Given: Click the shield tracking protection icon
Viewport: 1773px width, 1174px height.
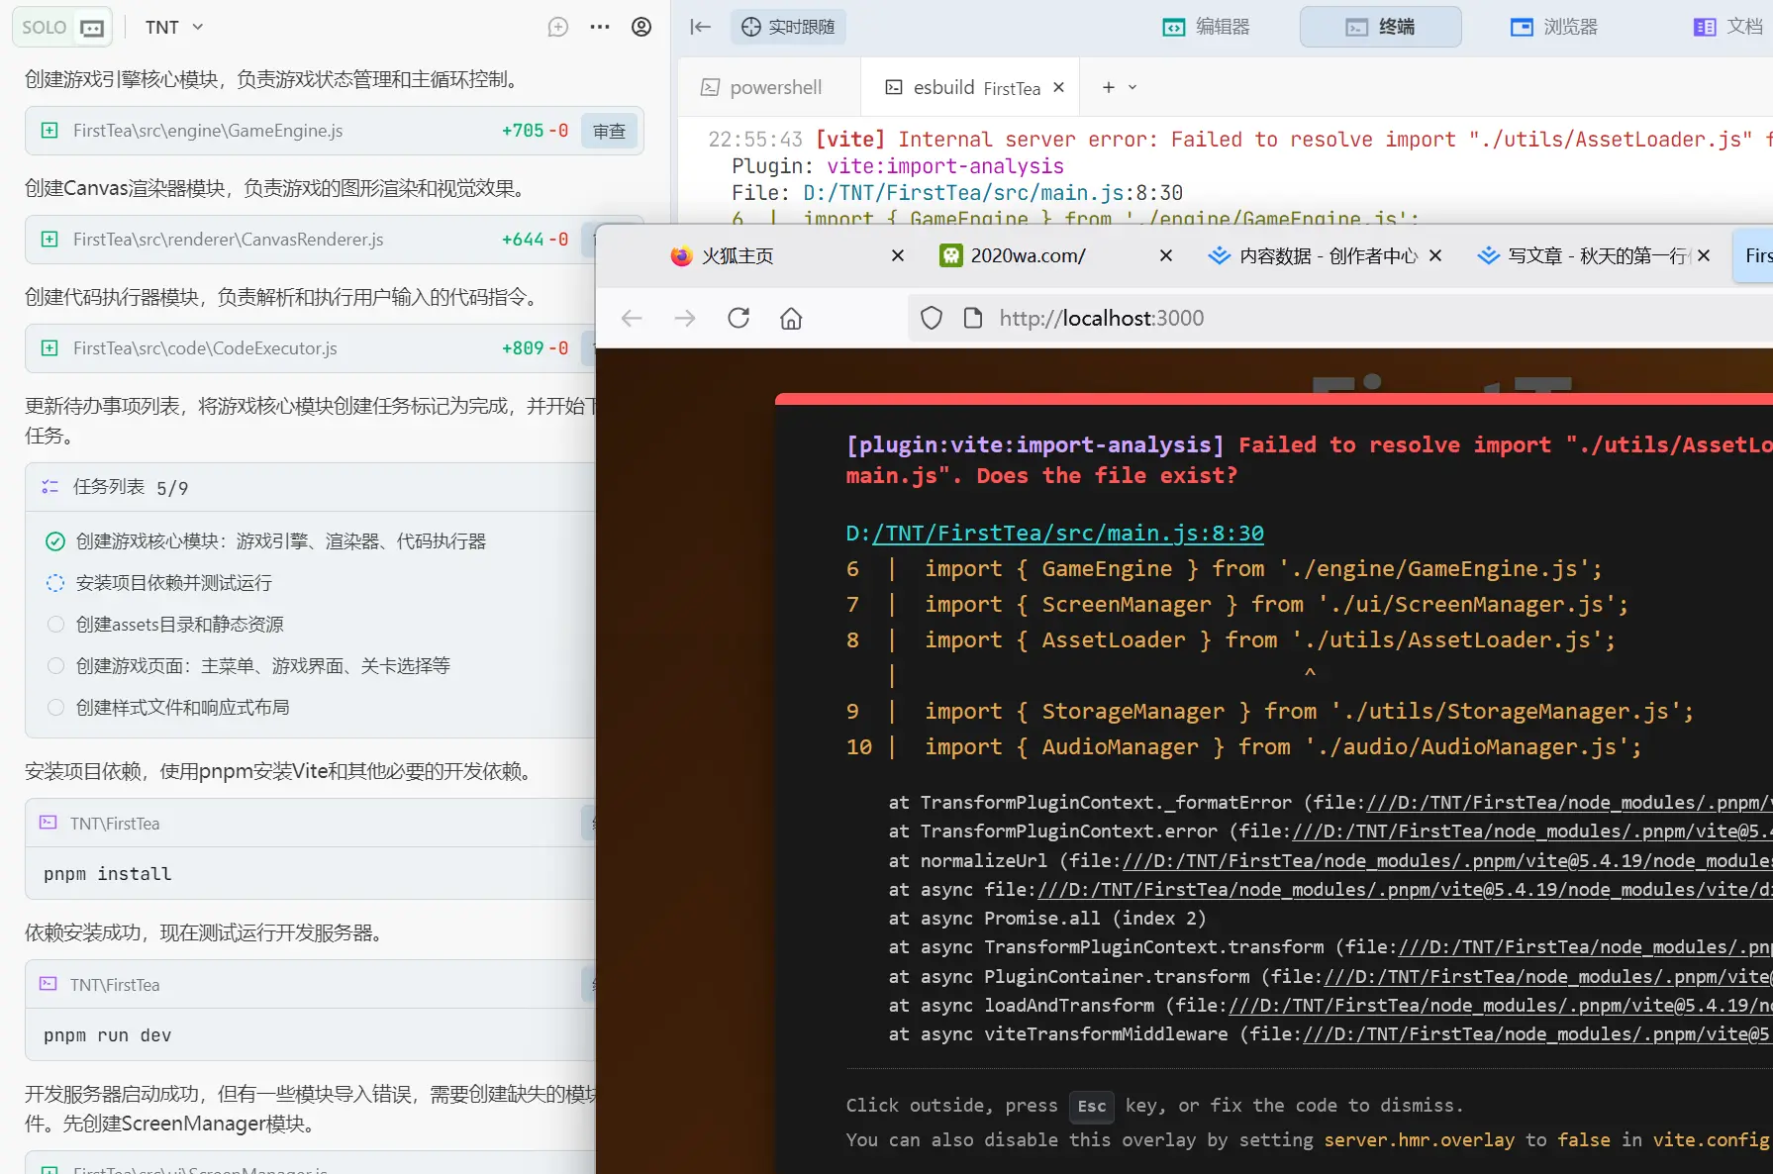Looking at the screenshot, I should [932, 318].
